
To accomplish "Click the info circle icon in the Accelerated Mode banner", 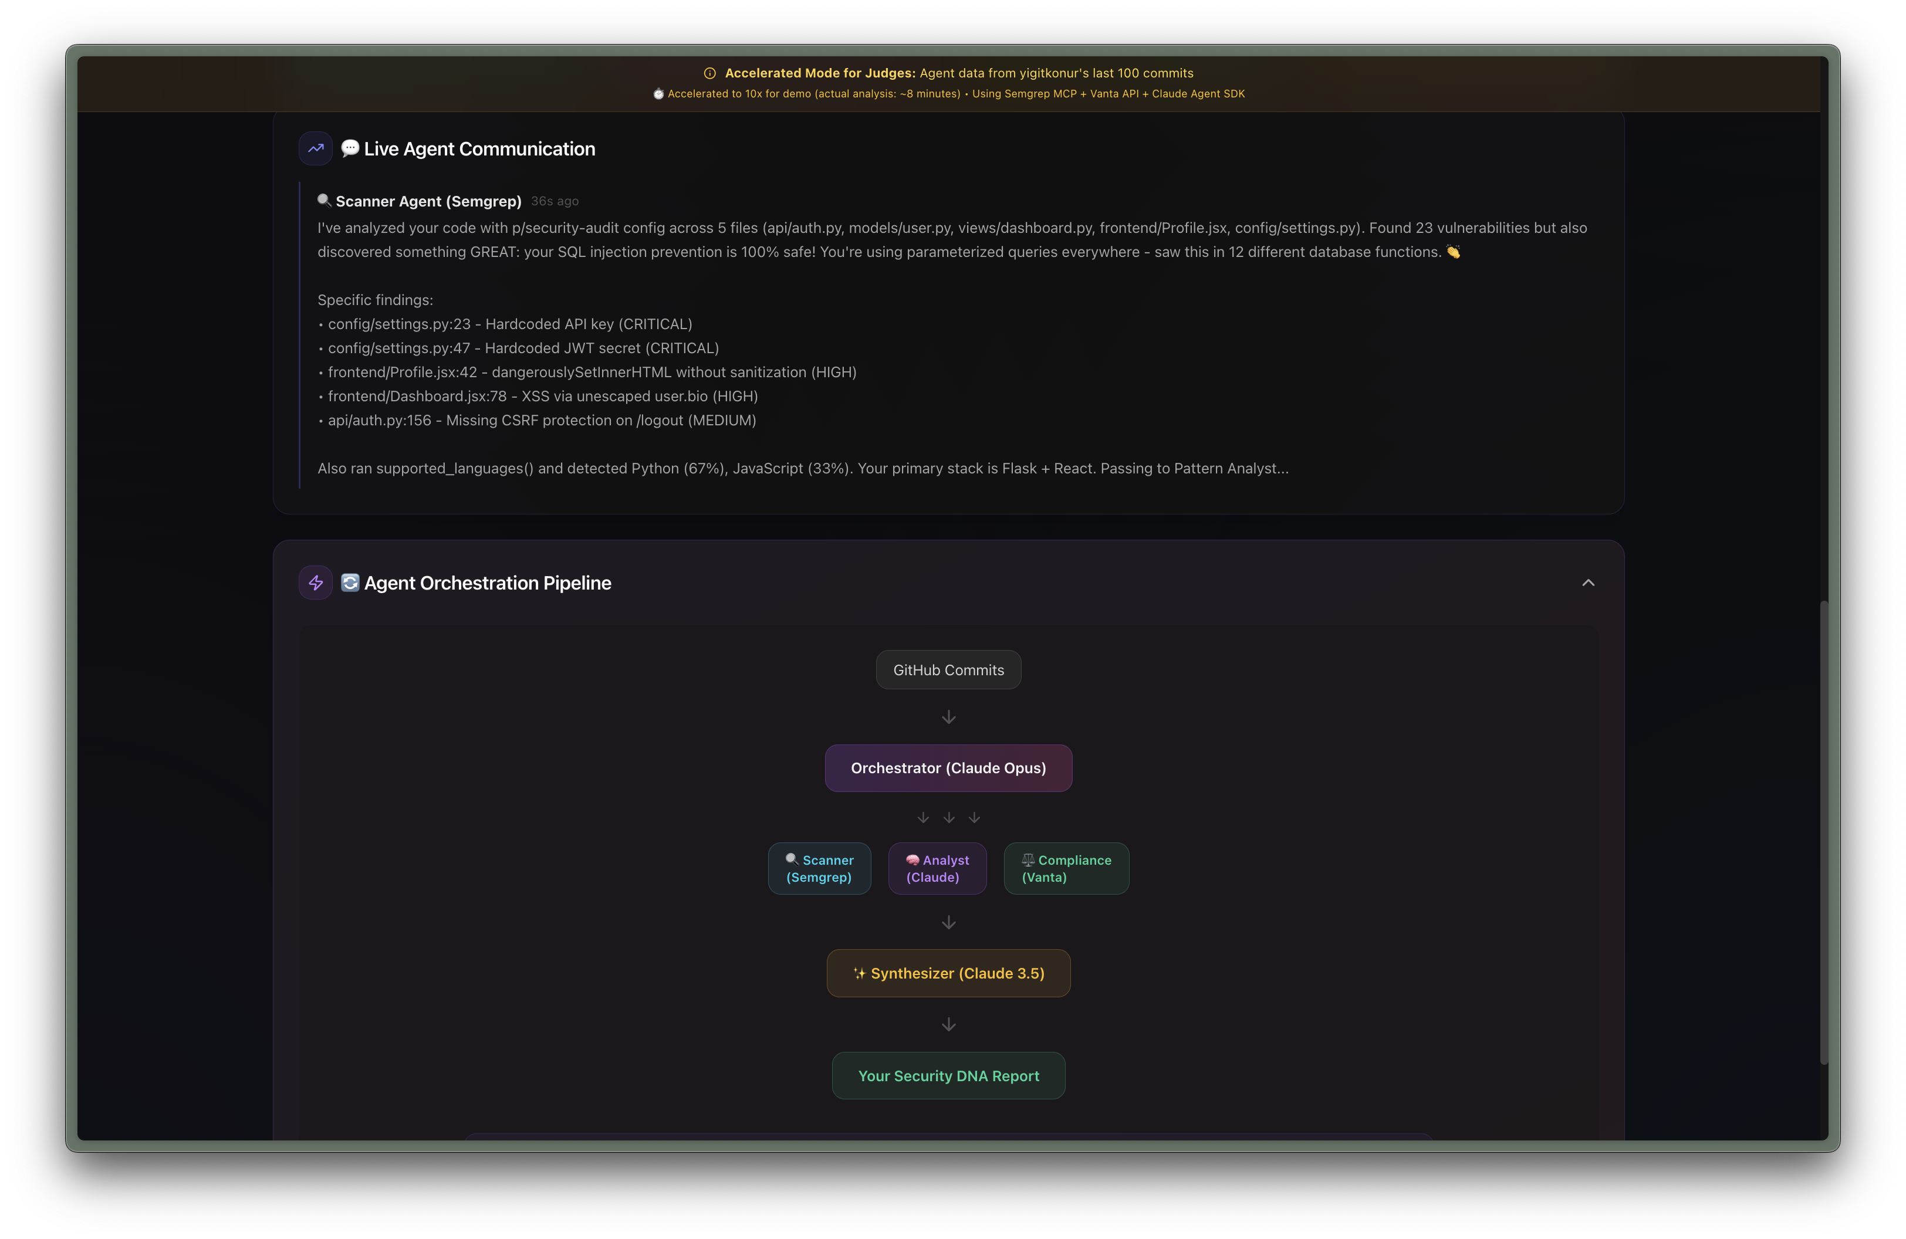I will click(709, 73).
